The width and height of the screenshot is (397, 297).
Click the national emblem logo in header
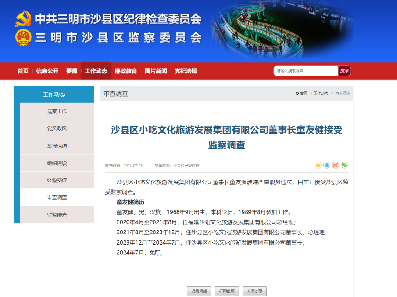tap(23, 38)
